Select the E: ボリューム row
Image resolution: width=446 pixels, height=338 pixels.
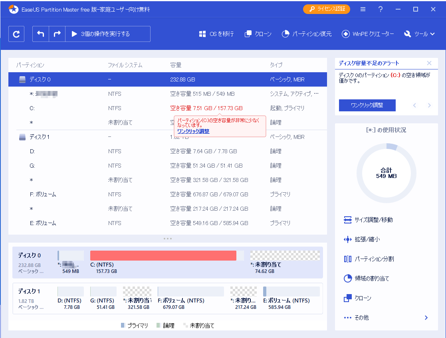tap(168, 223)
